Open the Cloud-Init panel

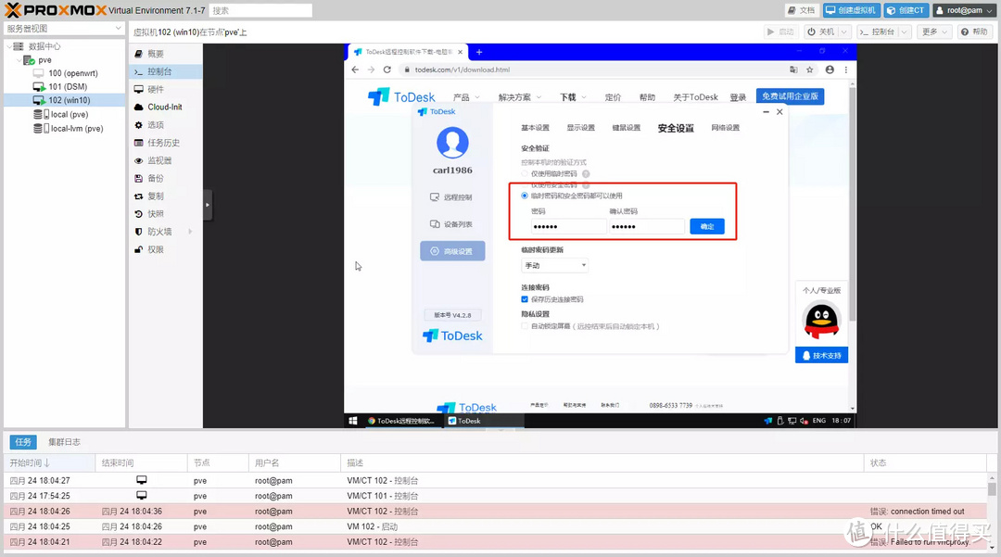[x=166, y=108]
